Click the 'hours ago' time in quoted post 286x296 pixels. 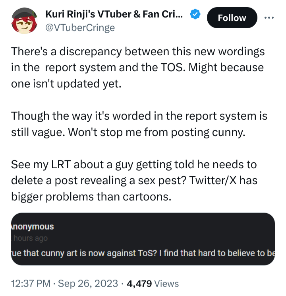point(30,238)
